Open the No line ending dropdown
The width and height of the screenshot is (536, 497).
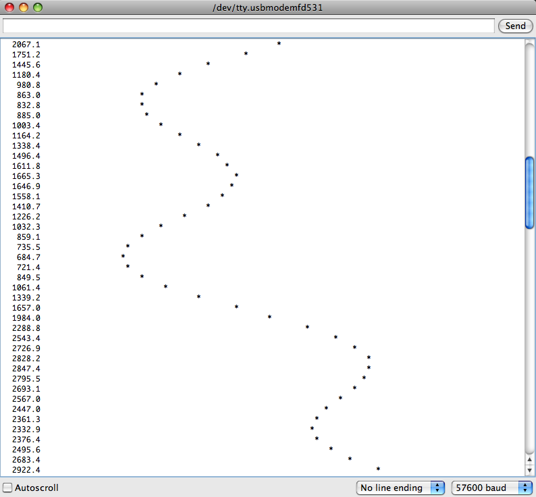[400, 488]
